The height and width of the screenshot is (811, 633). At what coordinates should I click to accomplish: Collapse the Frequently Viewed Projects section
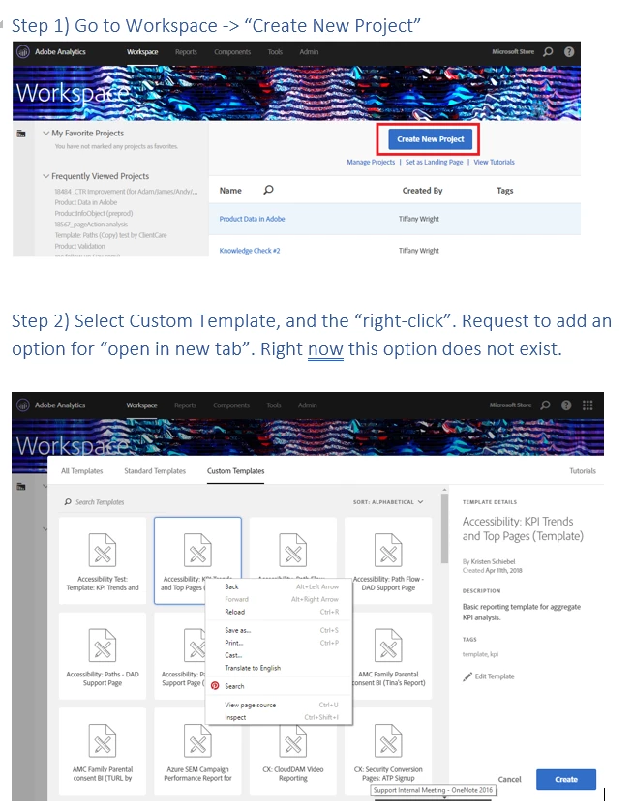46,176
